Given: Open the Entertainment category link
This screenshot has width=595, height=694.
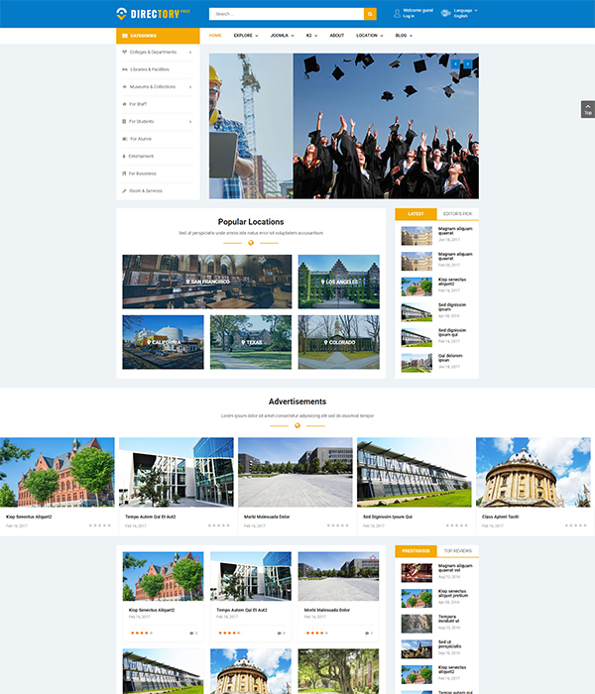Looking at the screenshot, I should click(141, 157).
